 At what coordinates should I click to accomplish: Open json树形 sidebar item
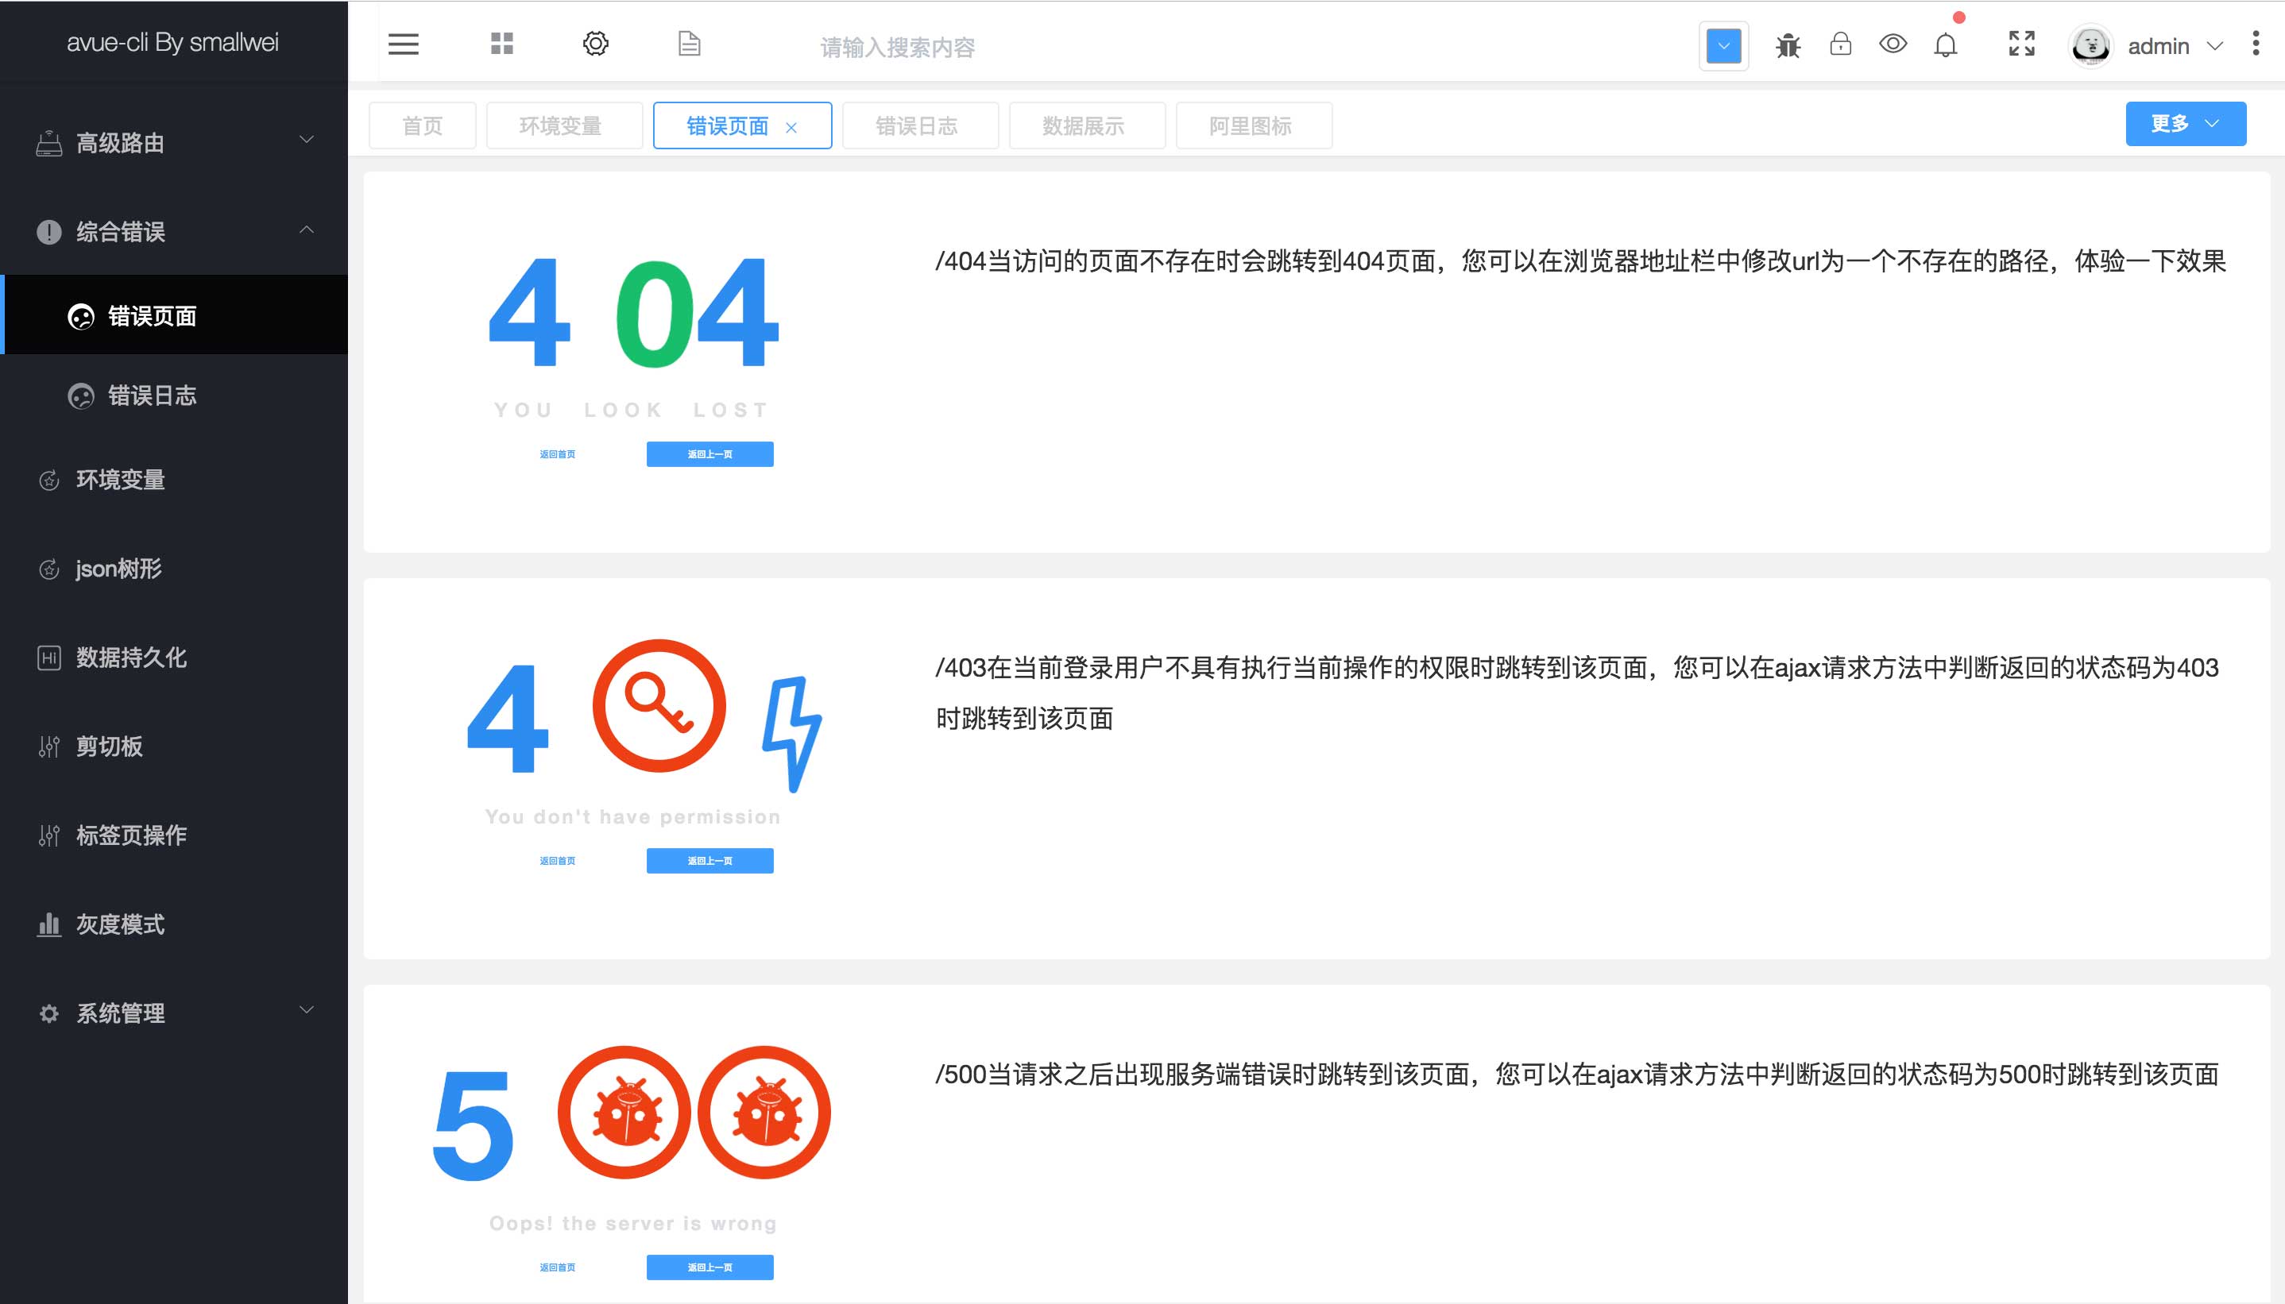tap(174, 568)
